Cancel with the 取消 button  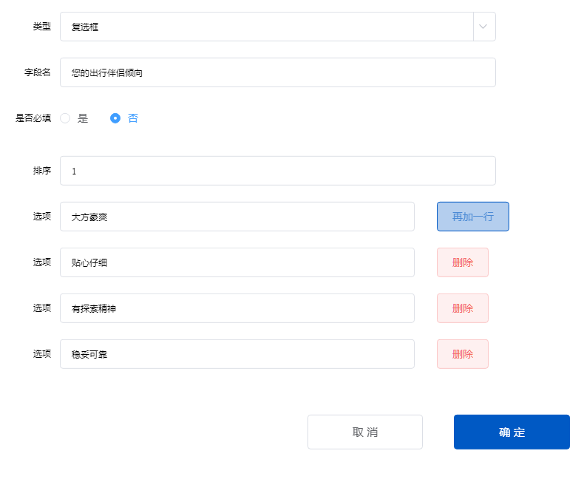364,432
